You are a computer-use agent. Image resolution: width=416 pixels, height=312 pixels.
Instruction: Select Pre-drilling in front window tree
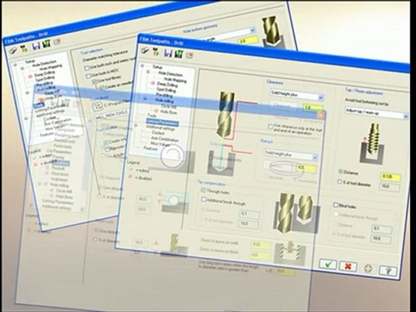coord(164,95)
